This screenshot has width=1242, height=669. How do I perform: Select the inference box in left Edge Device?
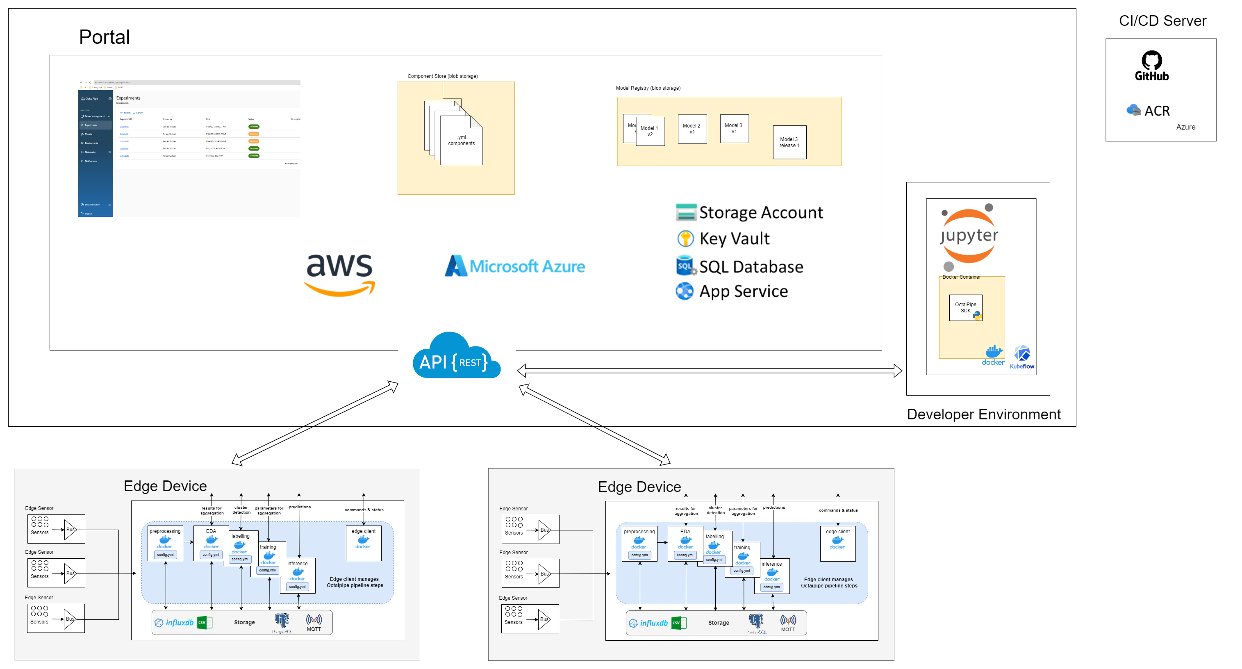click(298, 576)
